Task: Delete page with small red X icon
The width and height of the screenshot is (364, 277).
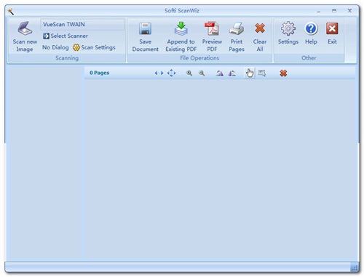Action: click(x=283, y=73)
